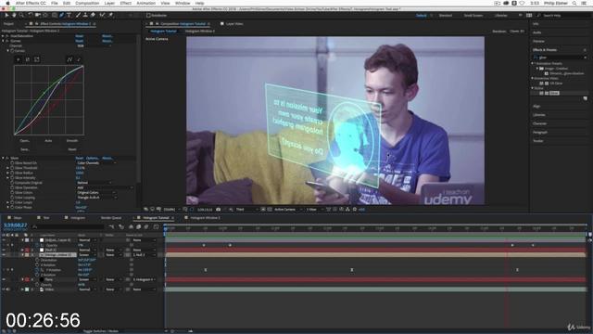Switch to the Hologram Window 2 timeline tab
The image size is (593, 334).
(205, 218)
